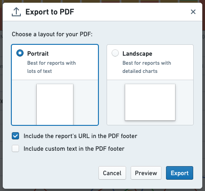Click the export upload icon in title
Screen dimensions: 205x191
(16, 12)
